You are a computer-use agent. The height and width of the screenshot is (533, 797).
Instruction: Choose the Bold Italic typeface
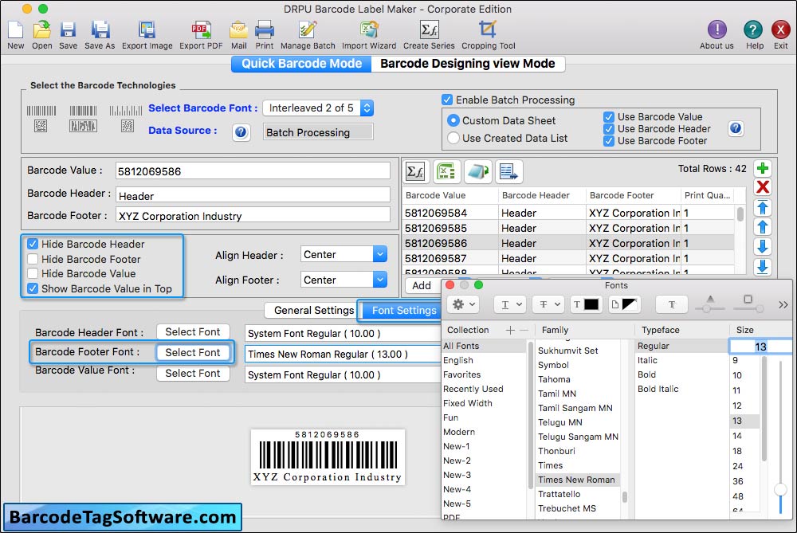[x=658, y=389]
